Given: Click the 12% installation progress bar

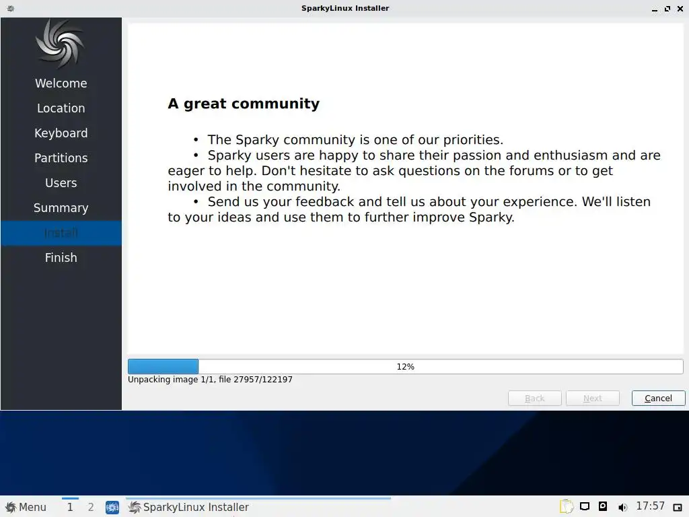Looking at the screenshot, I should click(x=405, y=367).
